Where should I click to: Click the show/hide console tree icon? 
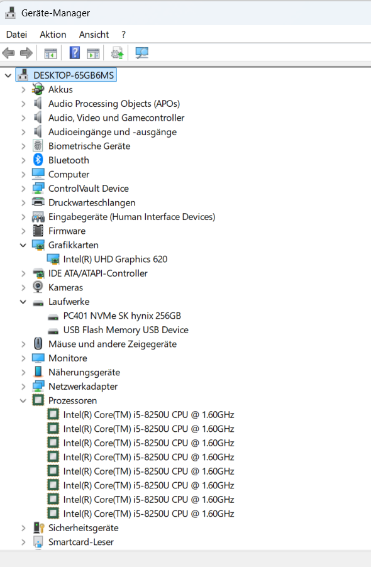click(51, 53)
